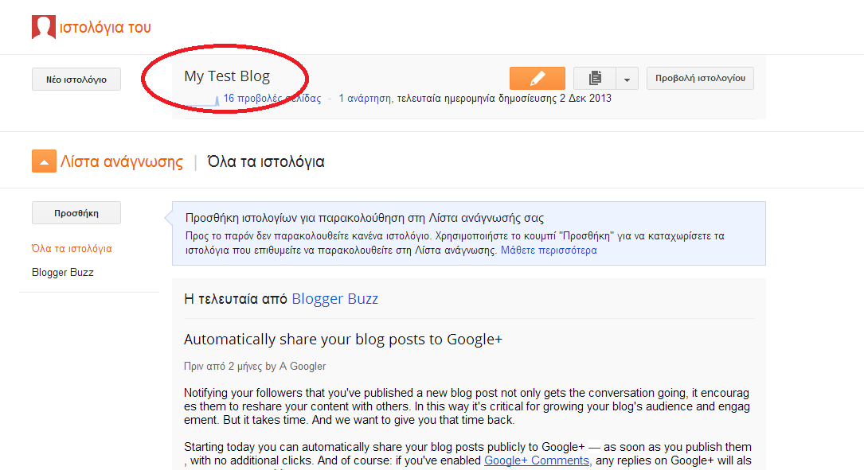The height and width of the screenshot is (470, 864).
Task: Open the posts list with the document icon
Action: 594,79
